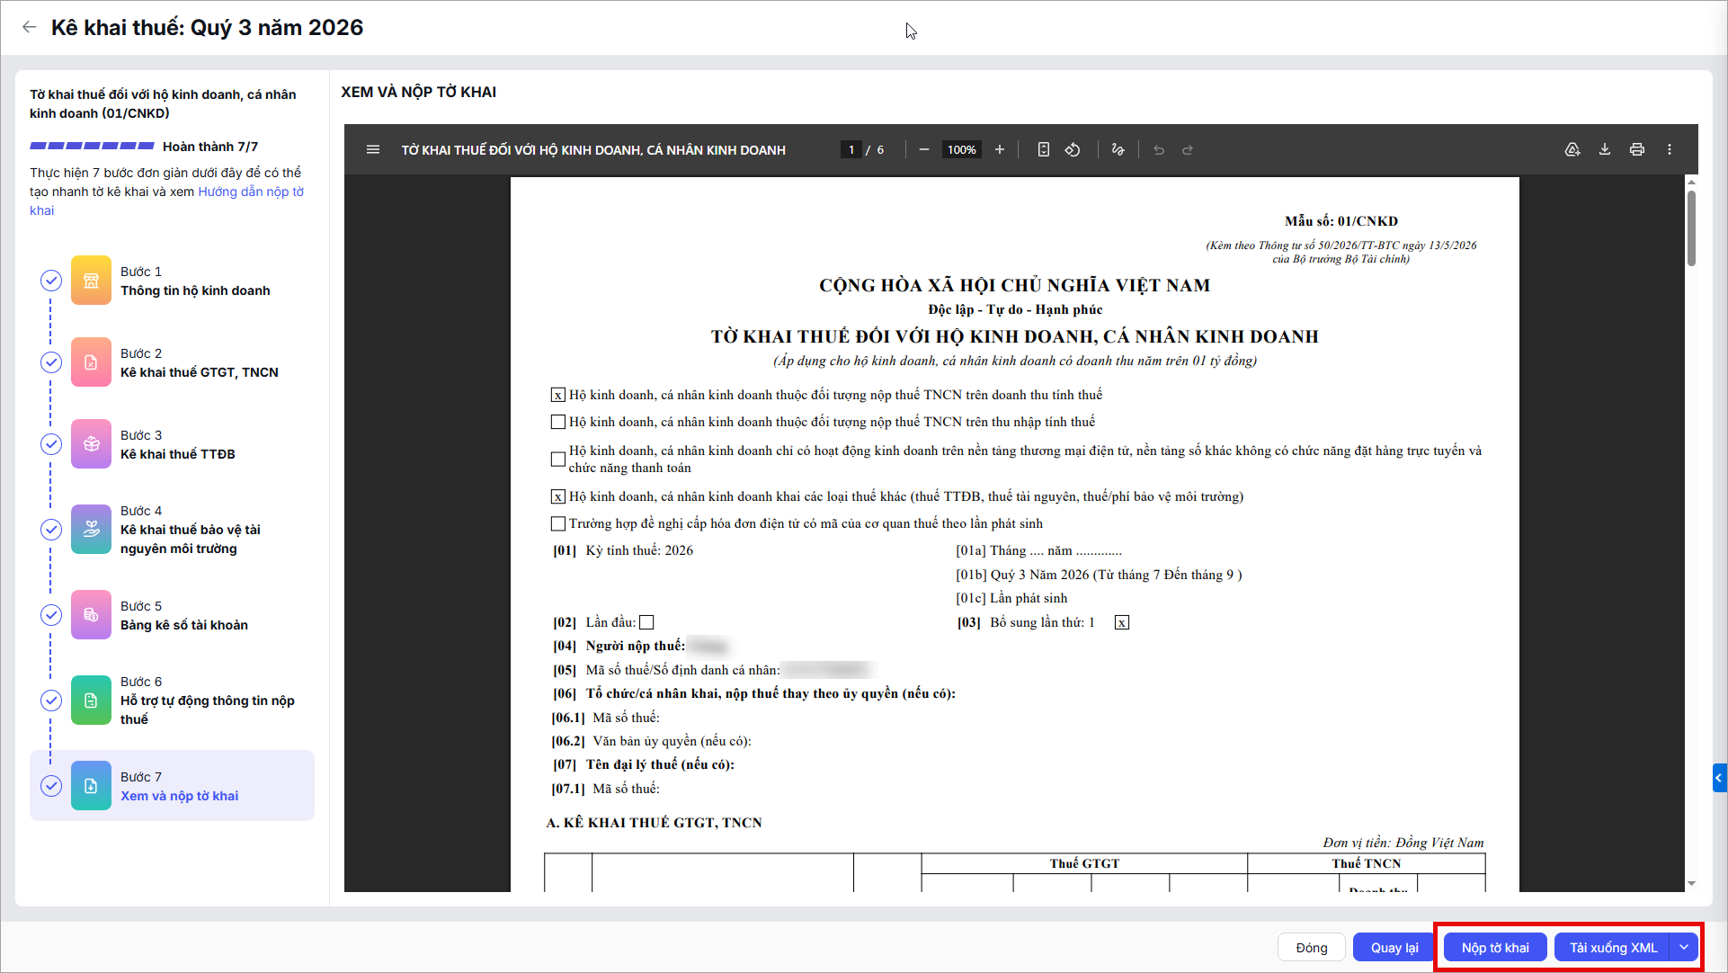Undo last PDF annotation
Viewport: 1728px width, 973px height.
click(1159, 150)
